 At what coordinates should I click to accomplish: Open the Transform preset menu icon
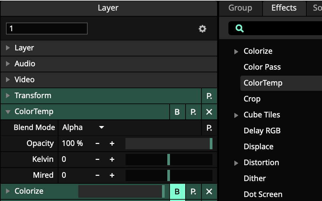click(209, 96)
